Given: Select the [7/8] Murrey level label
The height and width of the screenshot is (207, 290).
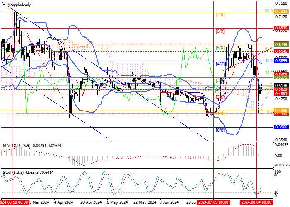Looking at the screenshot, I should (x=220, y=15).
